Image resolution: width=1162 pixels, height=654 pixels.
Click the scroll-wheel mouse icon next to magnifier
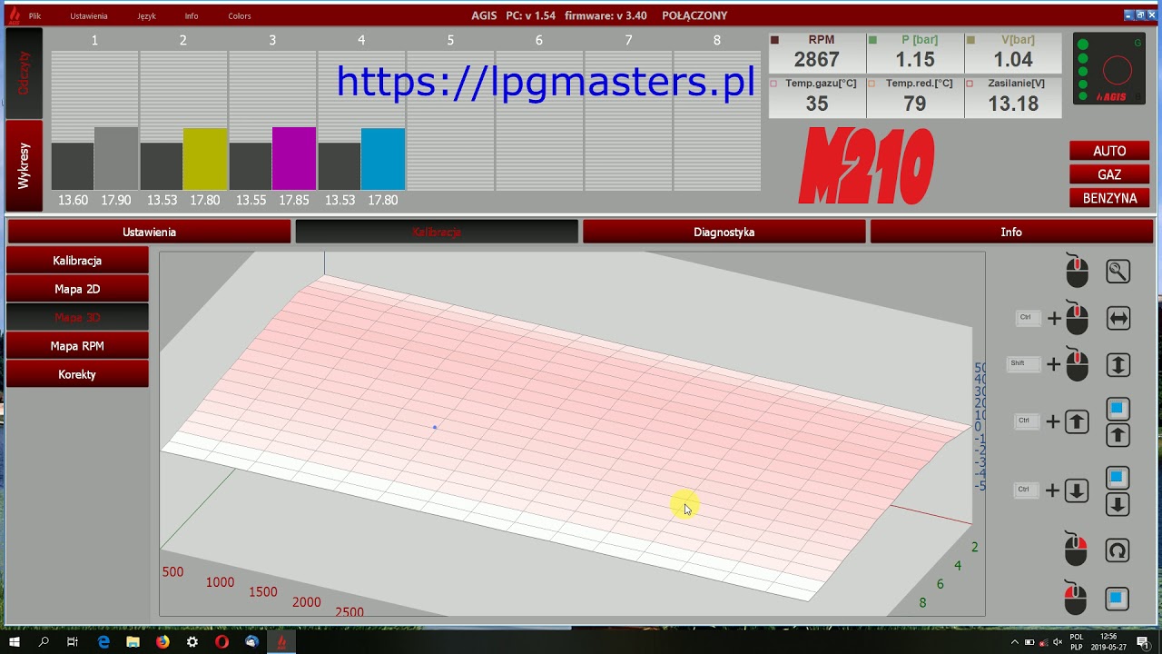1077,271
